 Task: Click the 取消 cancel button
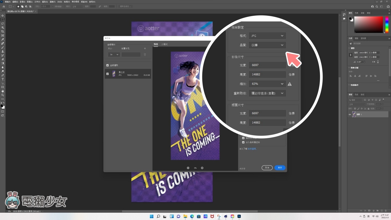(267, 168)
